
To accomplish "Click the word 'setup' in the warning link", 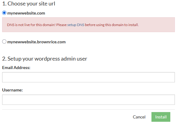I will [x=72, y=25].
